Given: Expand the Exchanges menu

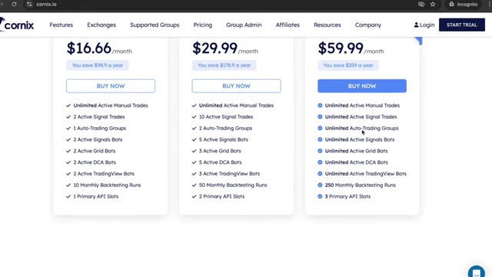Looking at the screenshot, I should pos(101,25).
